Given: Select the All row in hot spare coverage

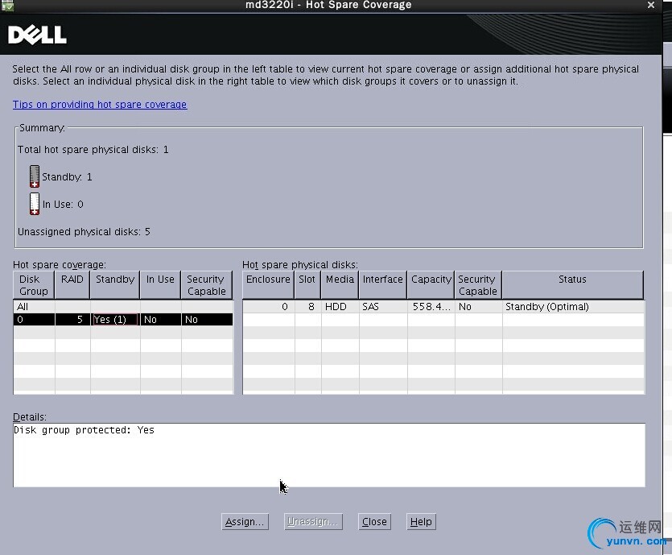Looking at the screenshot, I should (123, 307).
